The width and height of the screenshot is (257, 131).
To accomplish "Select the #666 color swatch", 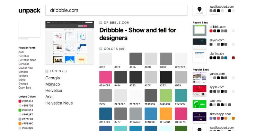I will [x=136, y=59].
